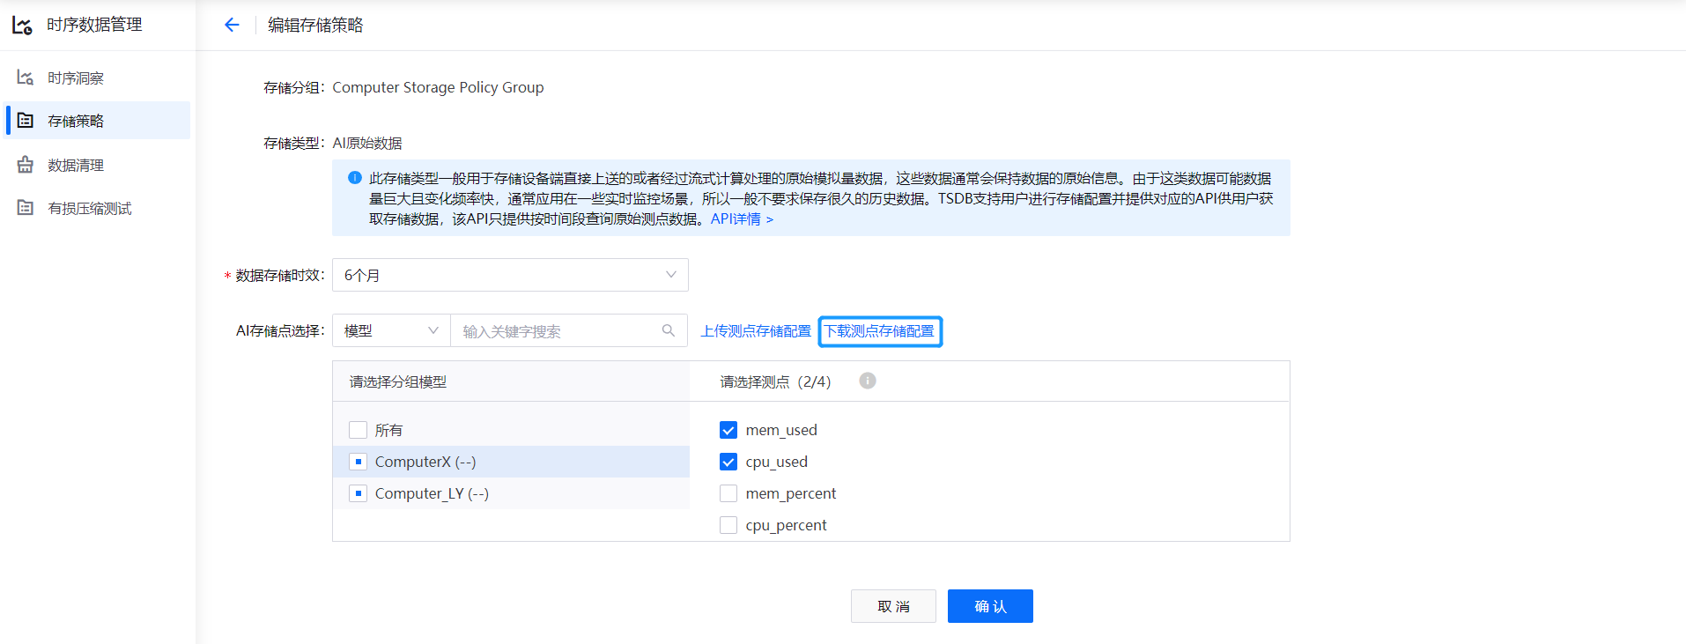Toggle the Computer_LY checkbox
Viewport: 1686px width, 644px height.
358,493
